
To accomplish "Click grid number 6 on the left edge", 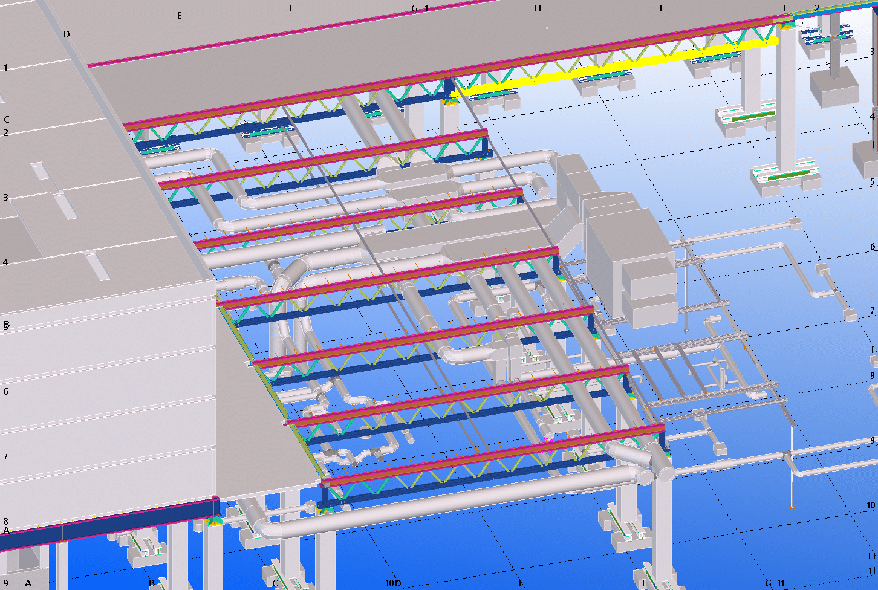I will tap(6, 392).
